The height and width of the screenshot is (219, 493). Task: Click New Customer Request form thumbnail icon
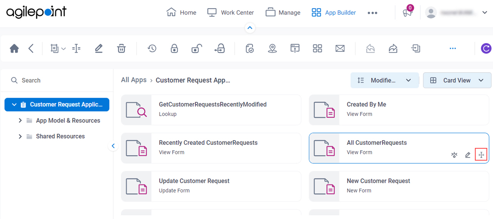pos(324,186)
